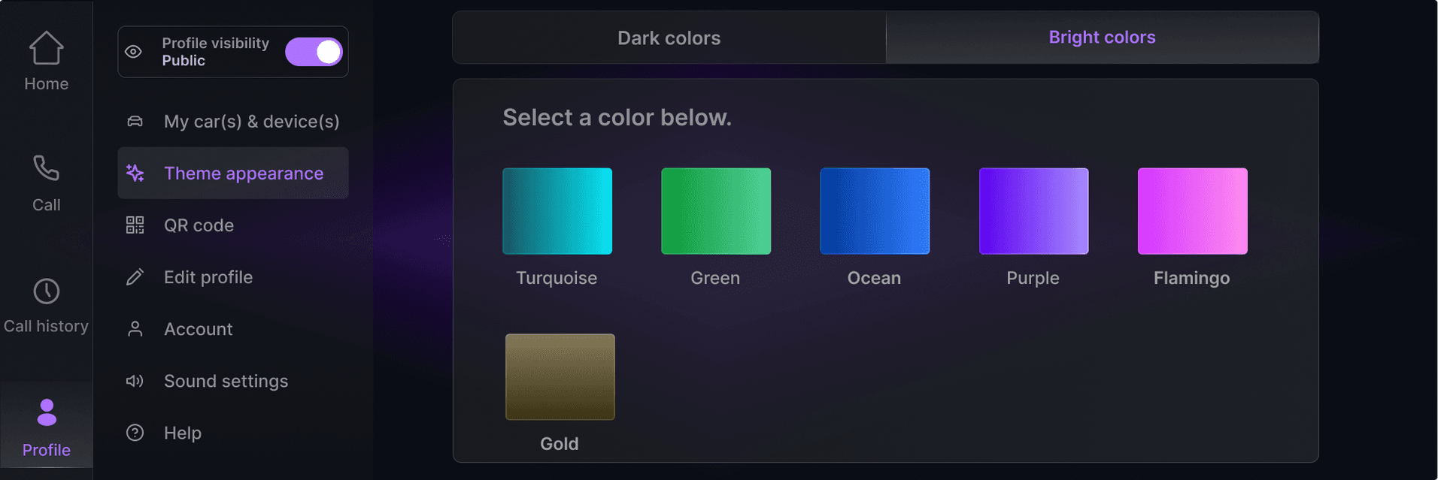Choose the Turquoise color swatch
The image size is (1444, 480).
pos(557,211)
